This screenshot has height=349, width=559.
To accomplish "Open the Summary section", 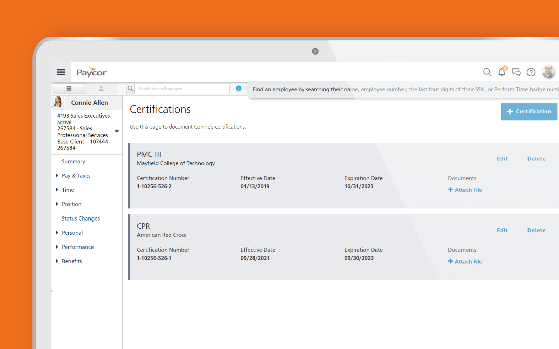I will pos(73,161).
